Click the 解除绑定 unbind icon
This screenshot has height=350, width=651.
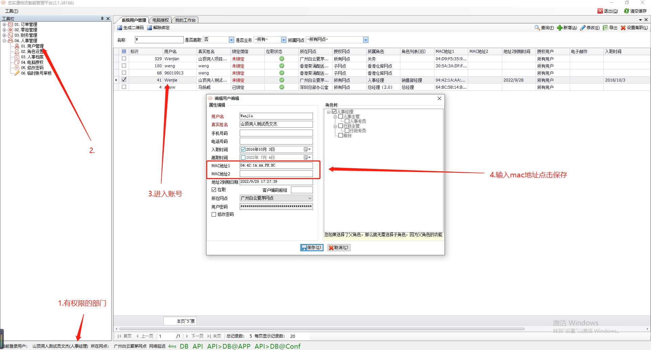click(x=150, y=28)
